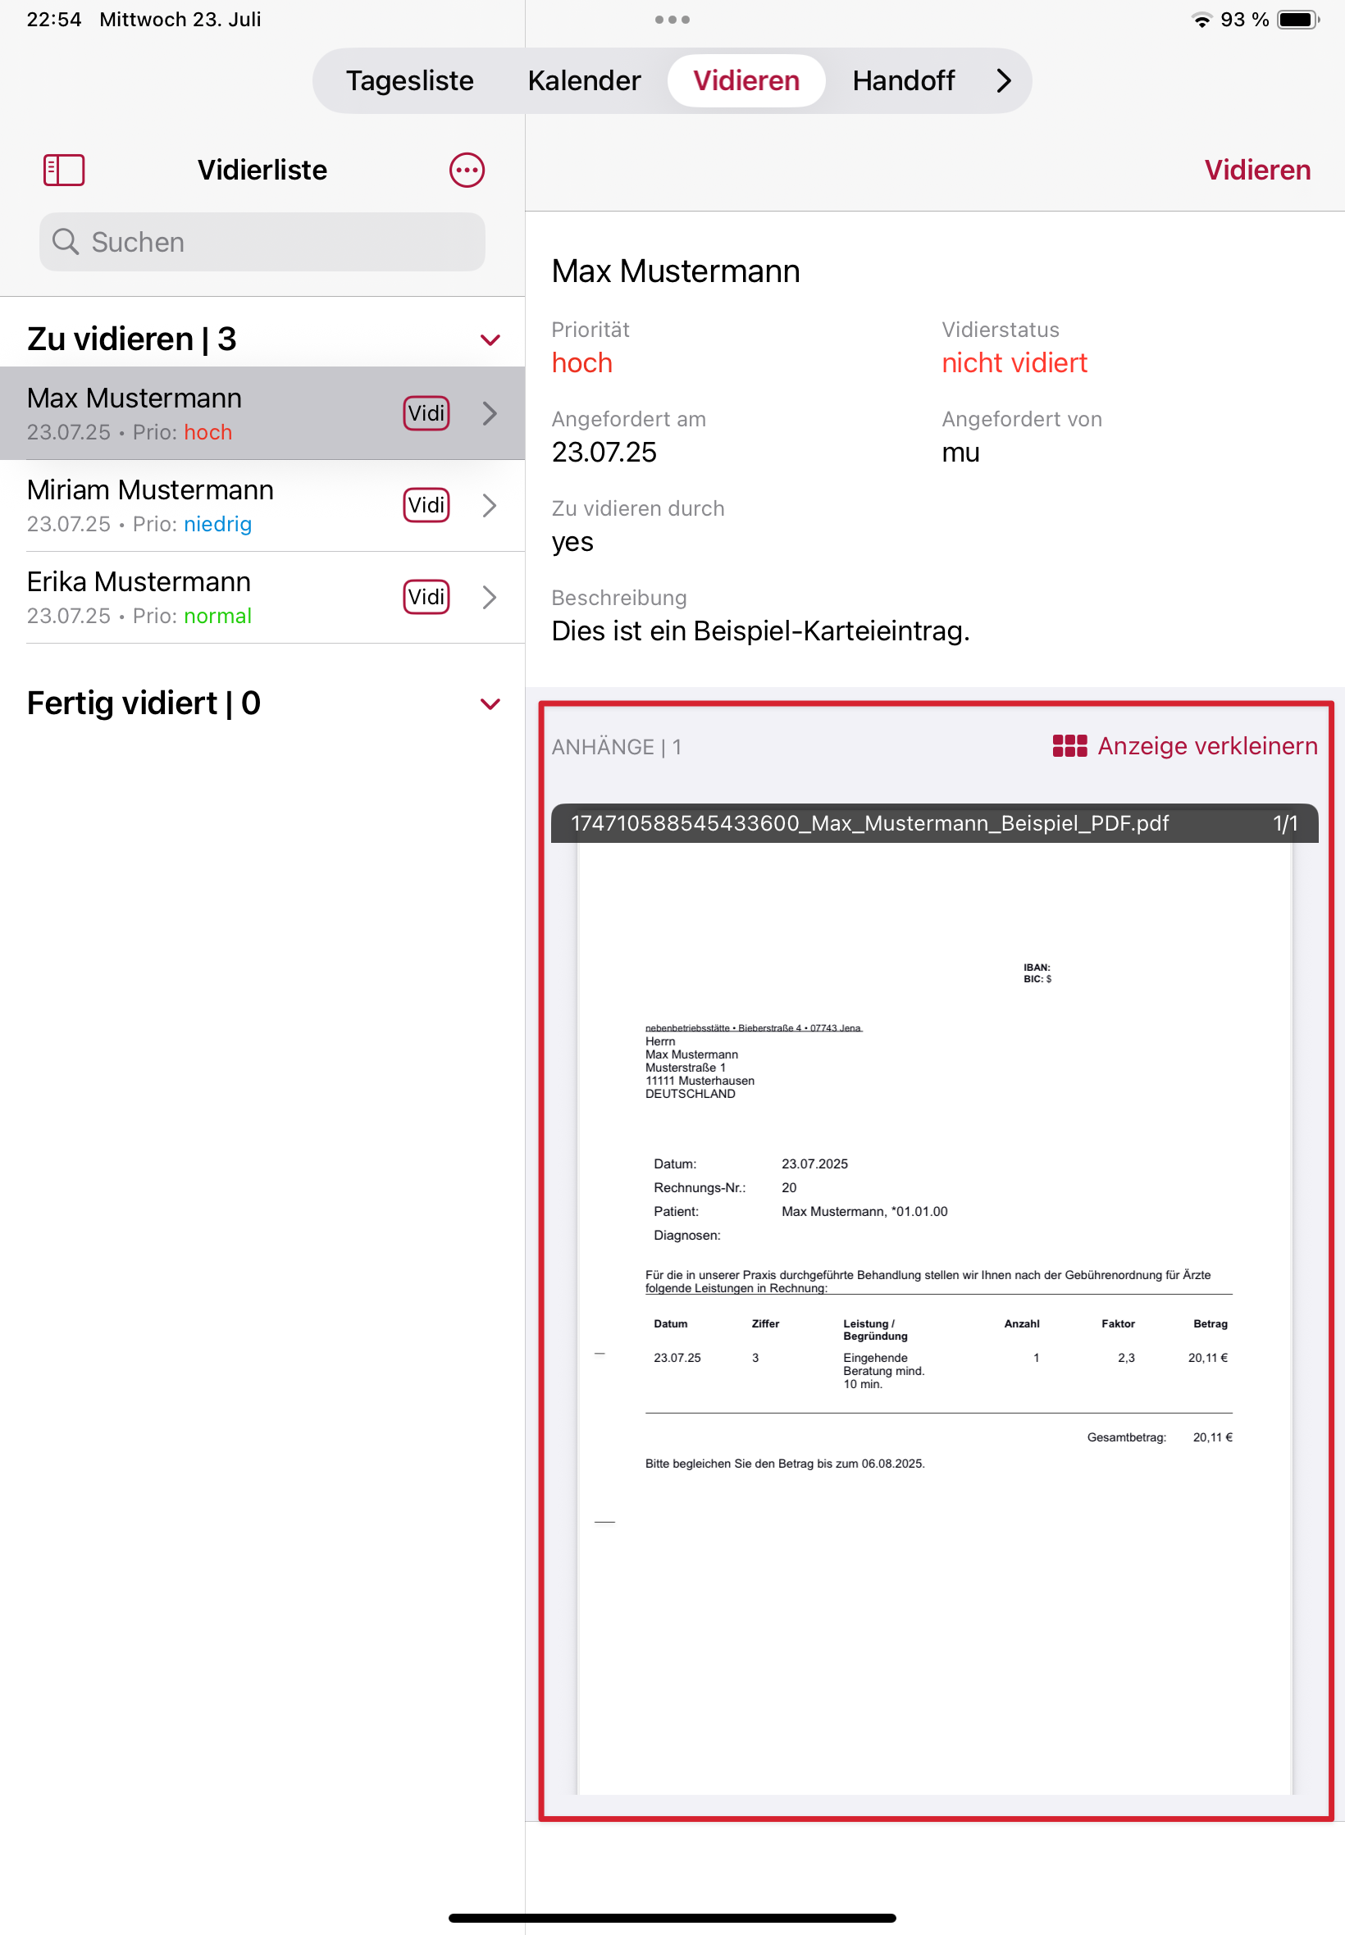Tap the battery status icon

click(x=1297, y=20)
